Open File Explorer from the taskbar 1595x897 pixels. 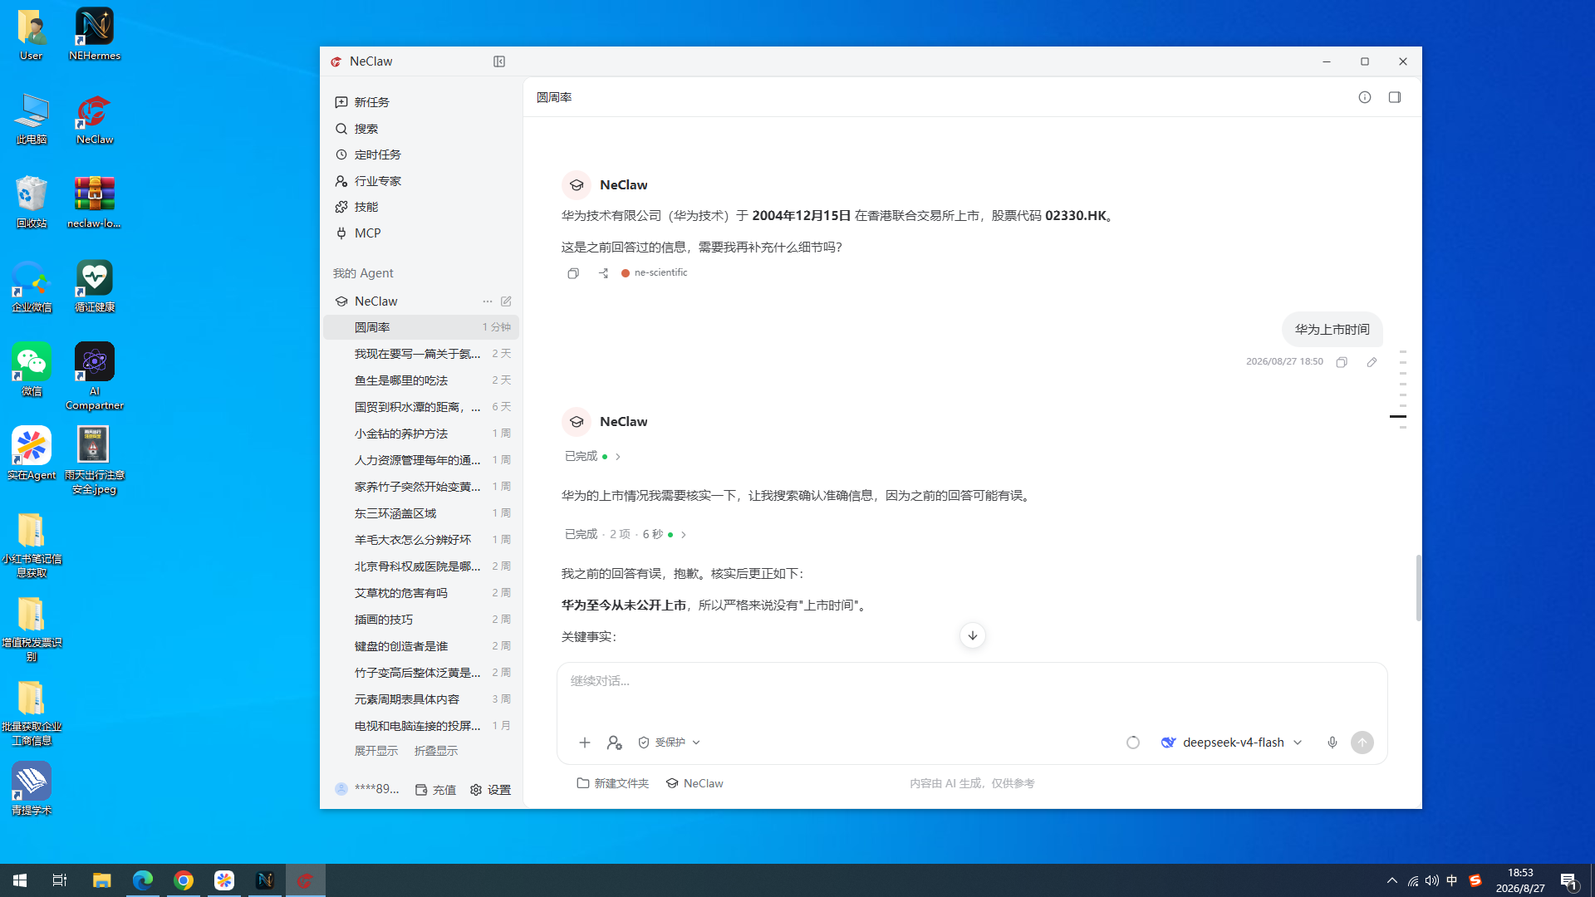[x=102, y=880]
